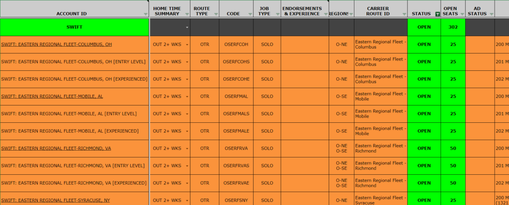This screenshot has height=205, width=509.
Task: Expand home time dropdown for OSERFMAL row
Action: pos(187,97)
